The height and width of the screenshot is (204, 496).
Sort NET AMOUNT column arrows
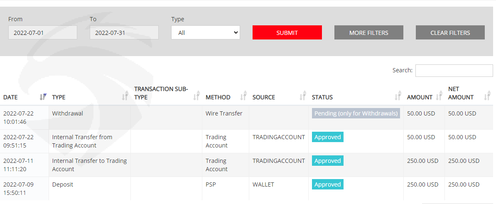[487, 95]
